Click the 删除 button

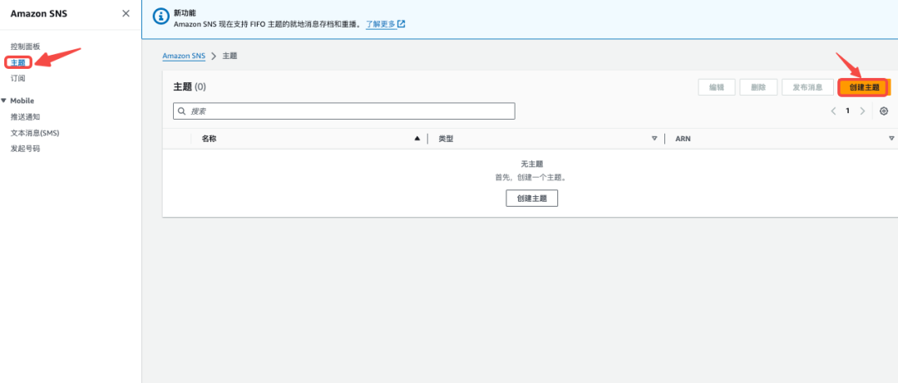758,87
